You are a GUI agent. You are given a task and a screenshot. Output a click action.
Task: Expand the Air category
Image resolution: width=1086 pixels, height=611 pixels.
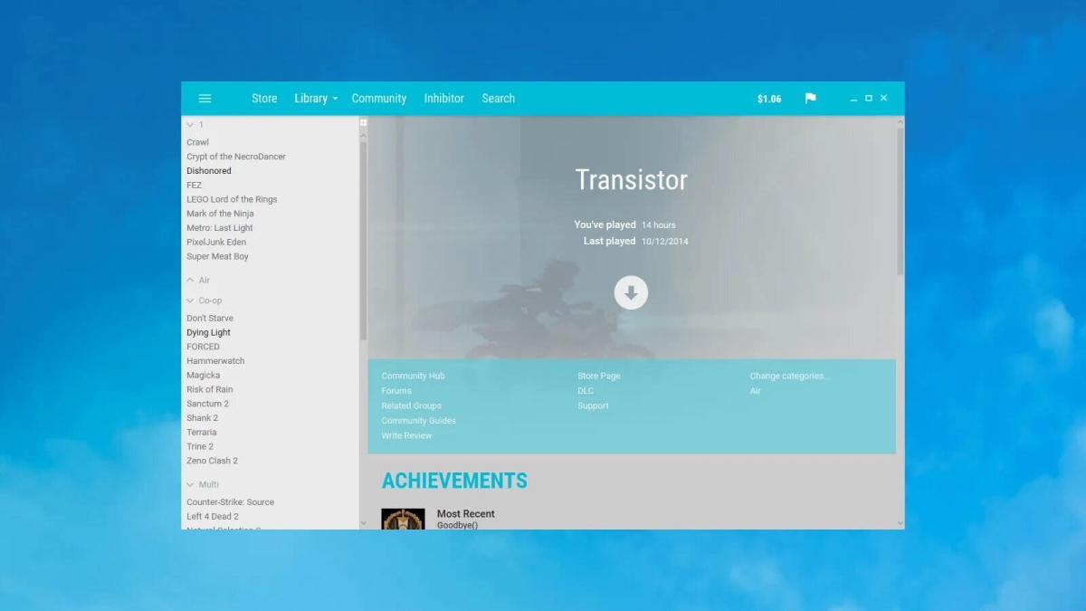tap(190, 281)
